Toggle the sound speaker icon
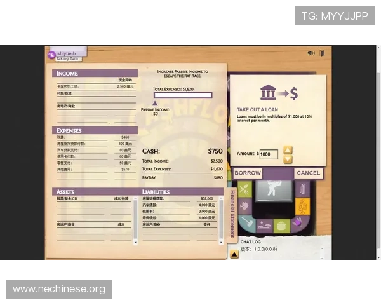 311,53
